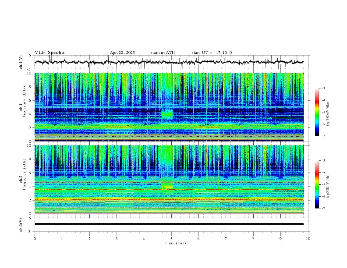Click the "-7" label on ch.2 colorbar
347x268 pixels.
pos(323,208)
